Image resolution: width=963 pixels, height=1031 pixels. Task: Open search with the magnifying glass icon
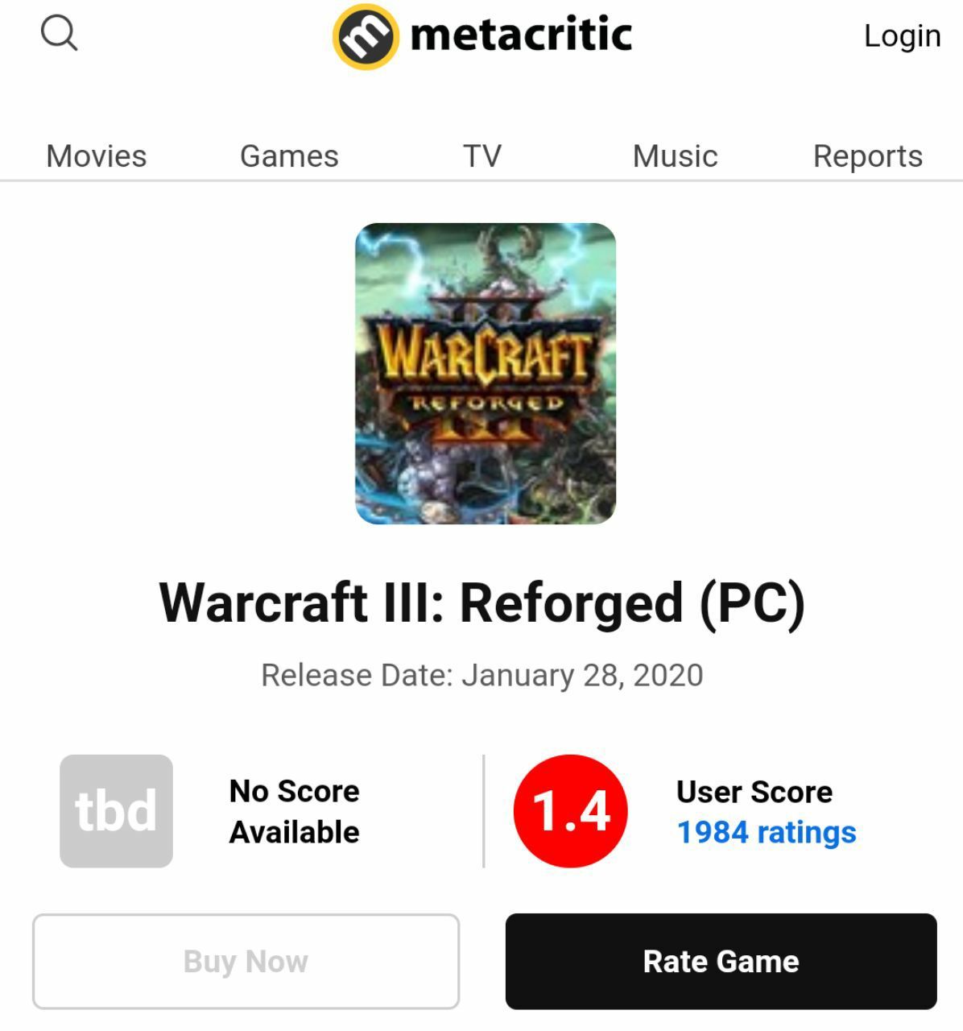click(x=59, y=34)
